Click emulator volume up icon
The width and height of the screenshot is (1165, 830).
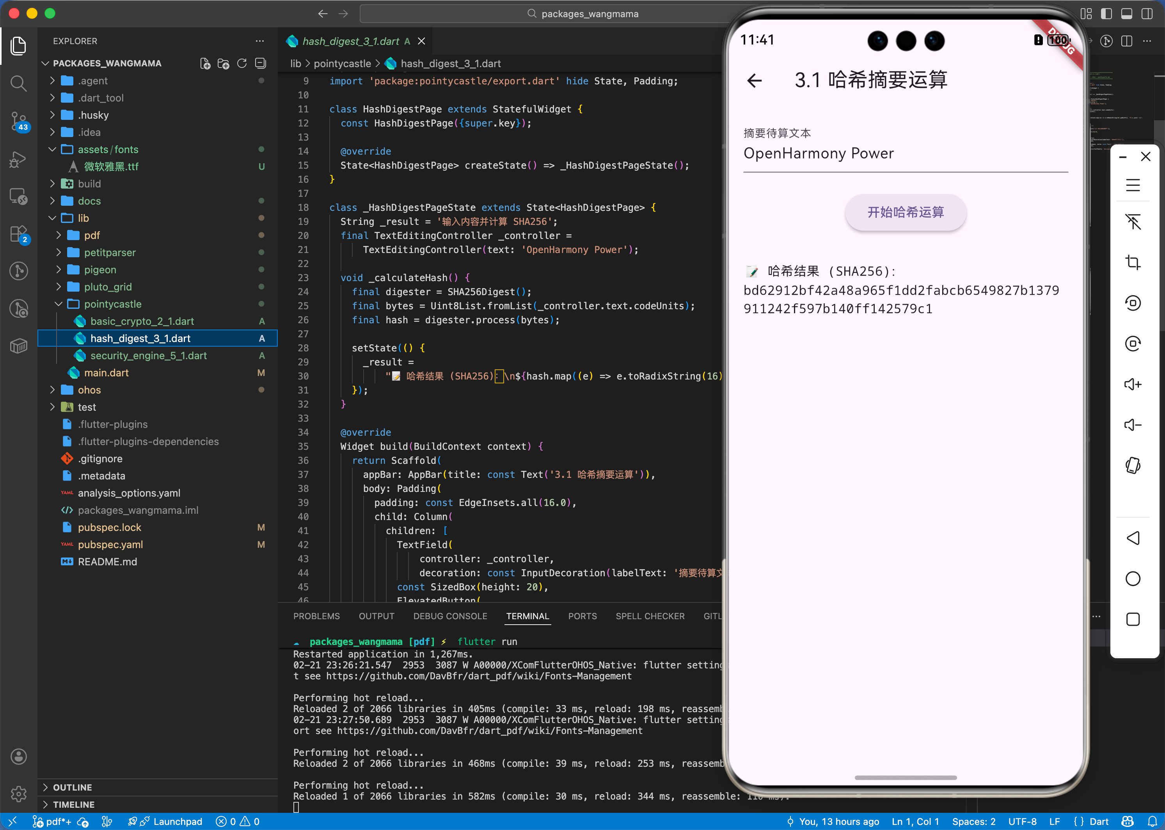click(x=1132, y=384)
